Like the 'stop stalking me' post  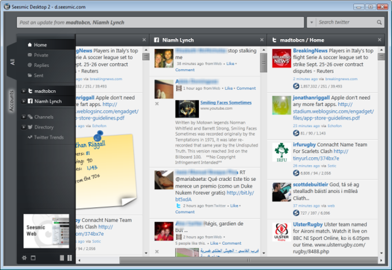[230, 64]
